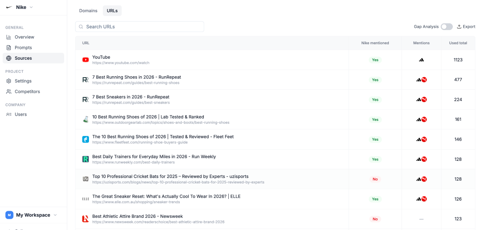This screenshot has height=230, width=482.
Task: Click the newsweek.com readerschoice URL text
Action: point(158,222)
